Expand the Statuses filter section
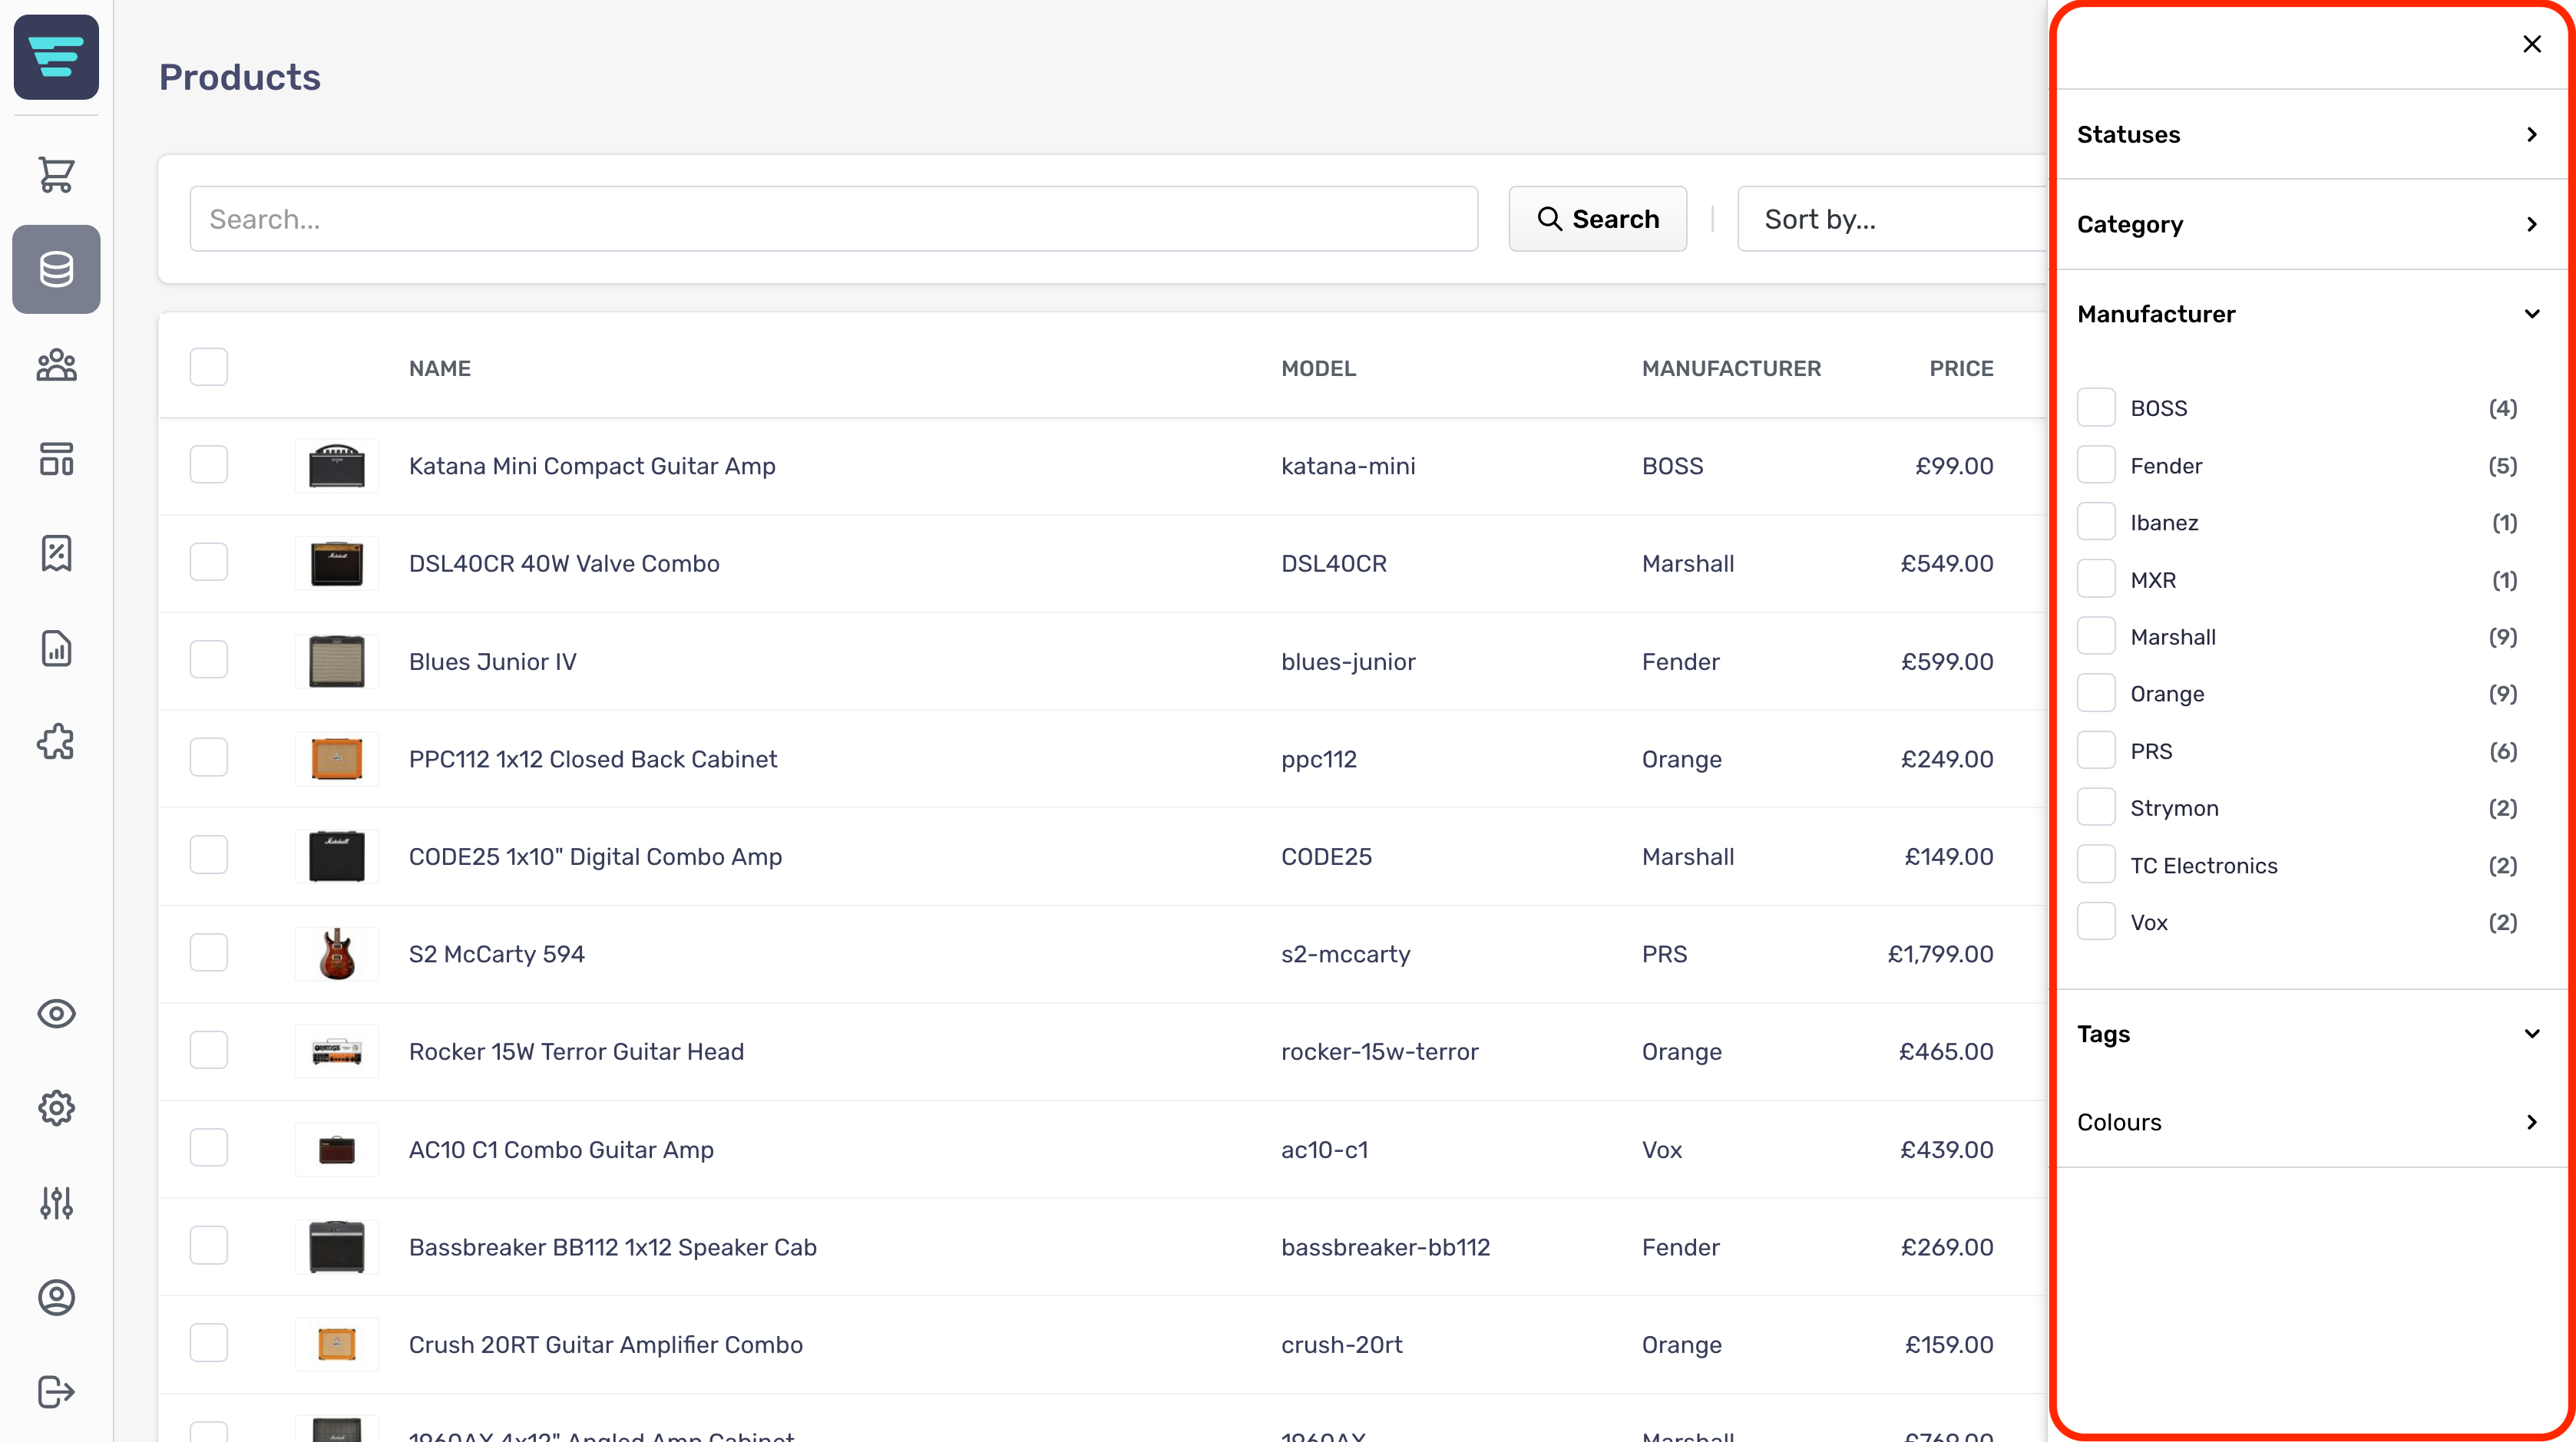 (x=2310, y=134)
